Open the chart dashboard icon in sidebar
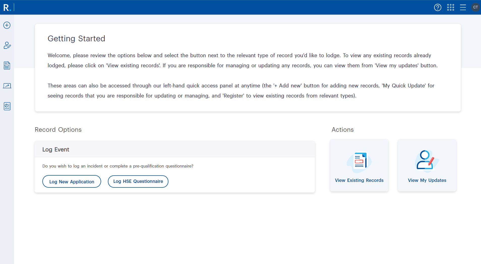 [7, 86]
